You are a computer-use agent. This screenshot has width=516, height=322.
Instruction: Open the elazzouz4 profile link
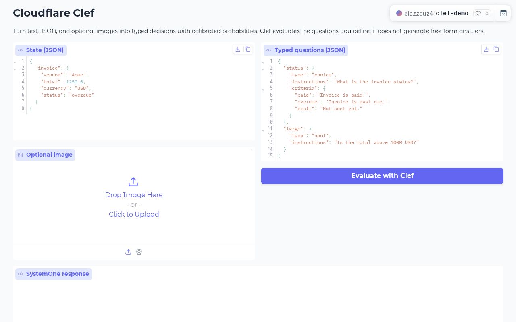coord(418,13)
